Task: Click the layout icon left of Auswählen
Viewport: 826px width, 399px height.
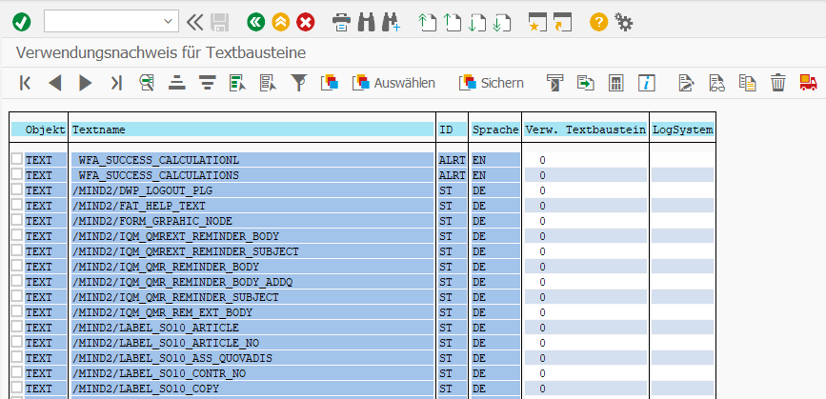Action: pyautogui.click(x=330, y=83)
